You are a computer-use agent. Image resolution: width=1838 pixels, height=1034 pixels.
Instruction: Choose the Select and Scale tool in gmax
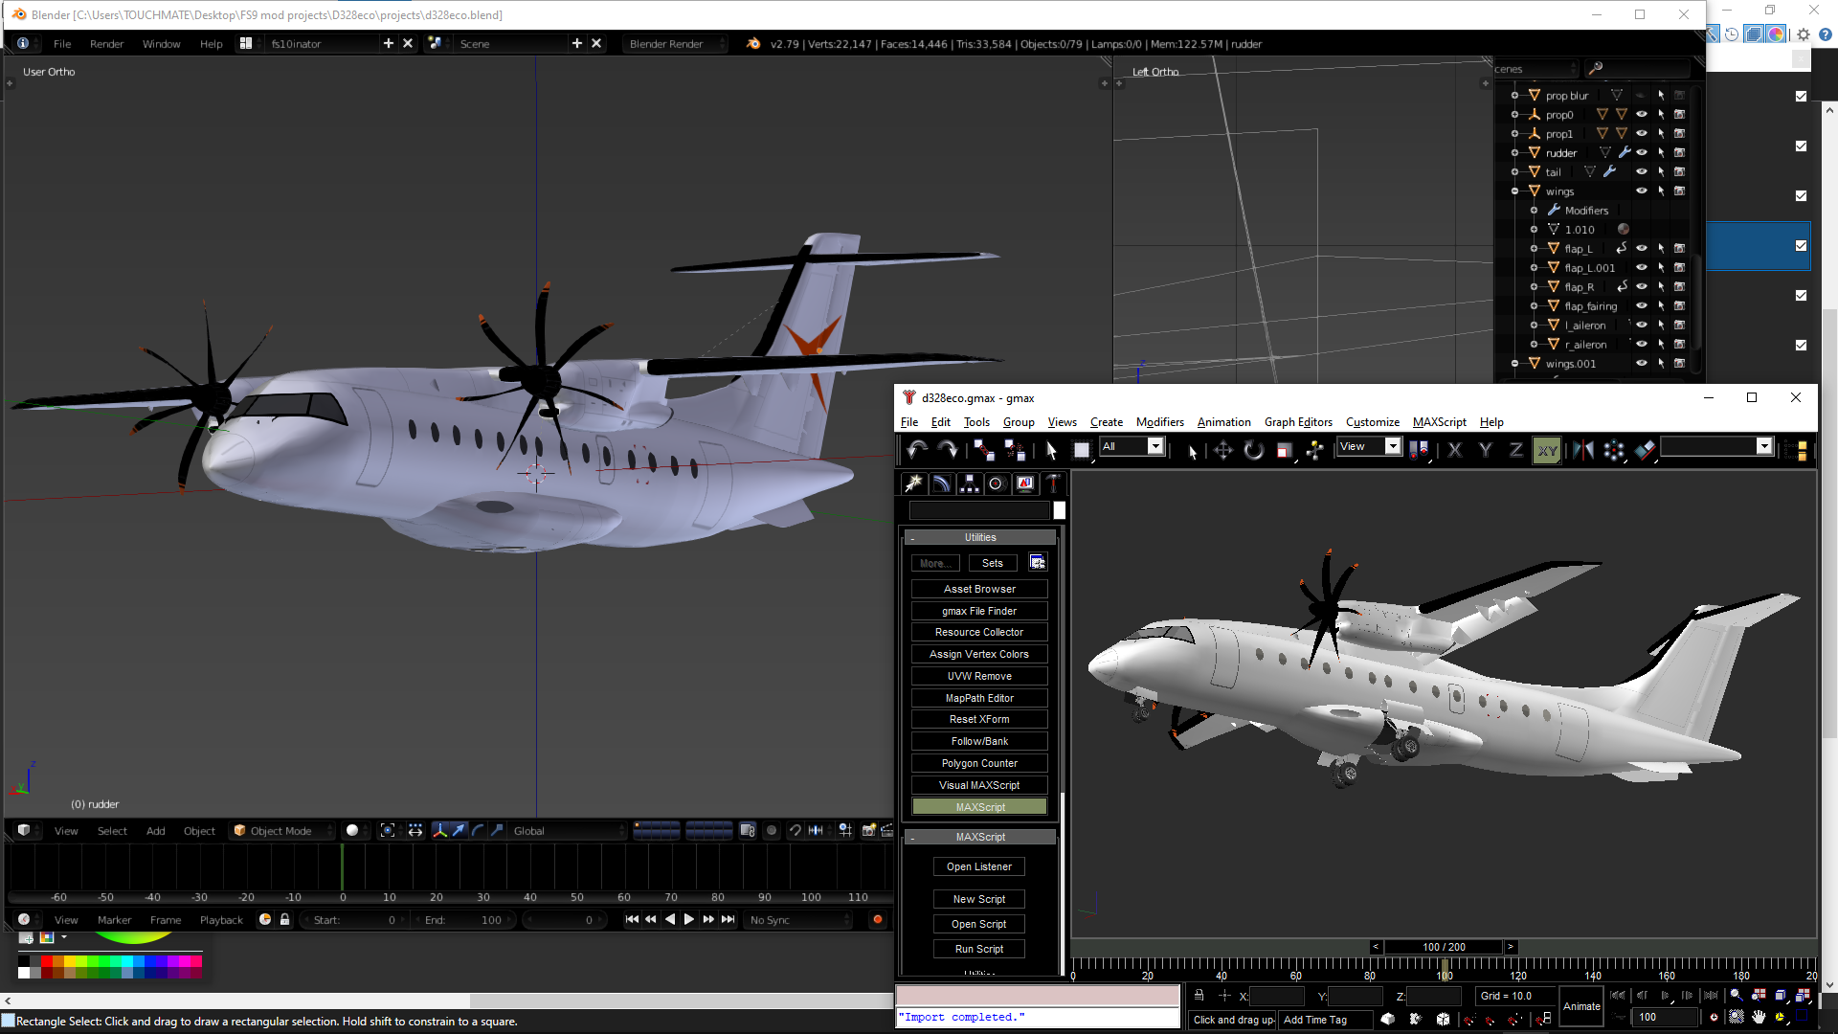tap(1285, 450)
